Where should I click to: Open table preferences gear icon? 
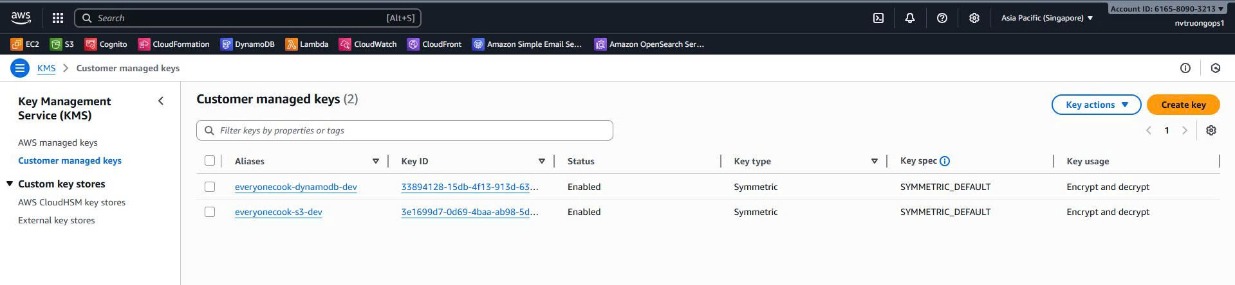[1211, 130]
